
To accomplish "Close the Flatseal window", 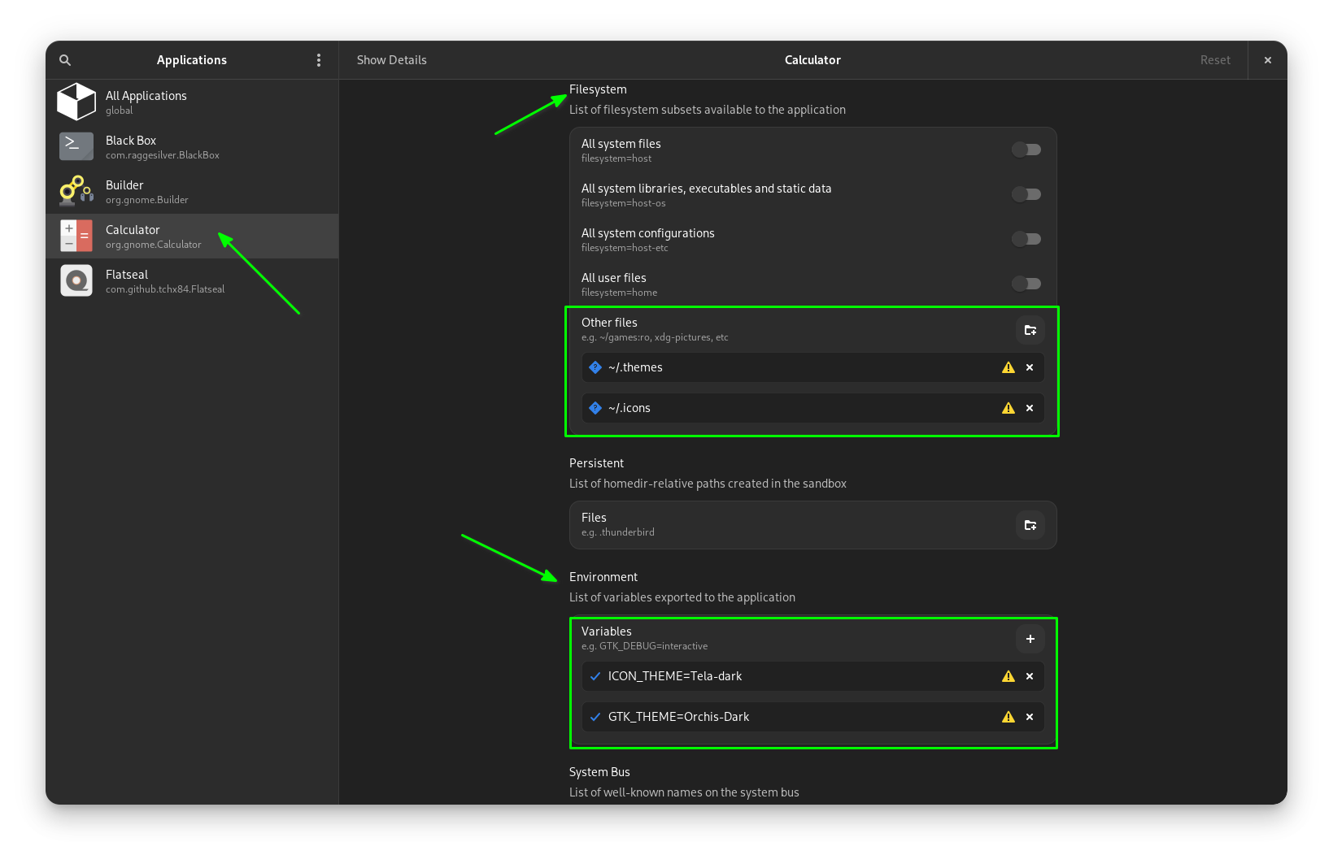I will click(1267, 60).
